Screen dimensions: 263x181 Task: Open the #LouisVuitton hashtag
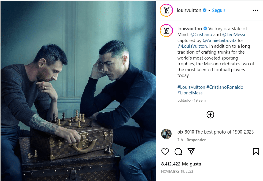point(191,87)
